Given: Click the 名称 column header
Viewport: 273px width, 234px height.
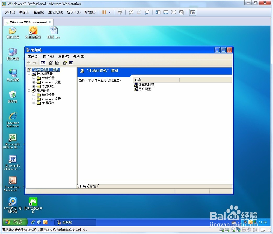Looking at the screenshot, I should click(156, 80).
